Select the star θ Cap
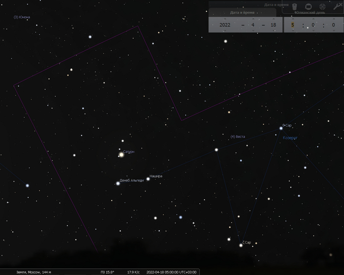Viewport: 344px width, 275px height. coord(281,128)
